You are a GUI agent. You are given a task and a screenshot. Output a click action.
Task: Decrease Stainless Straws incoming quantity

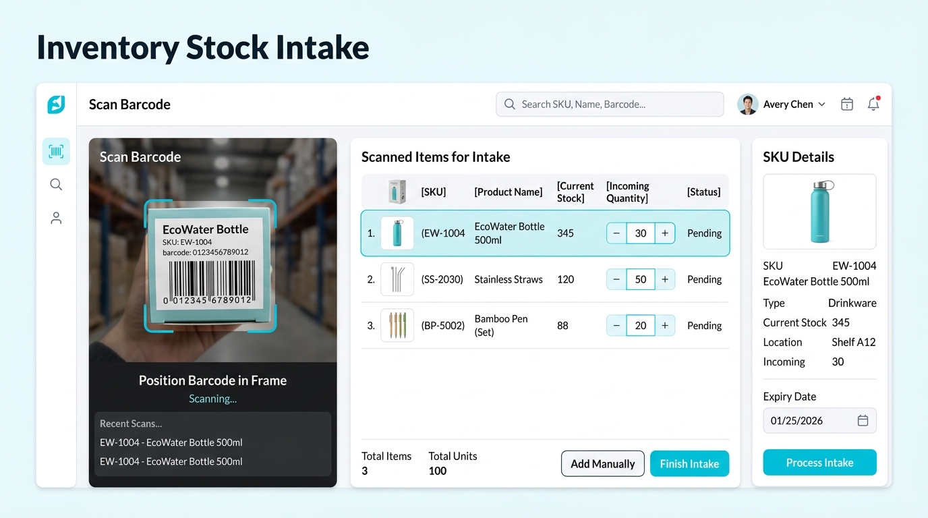coord(616,279)
